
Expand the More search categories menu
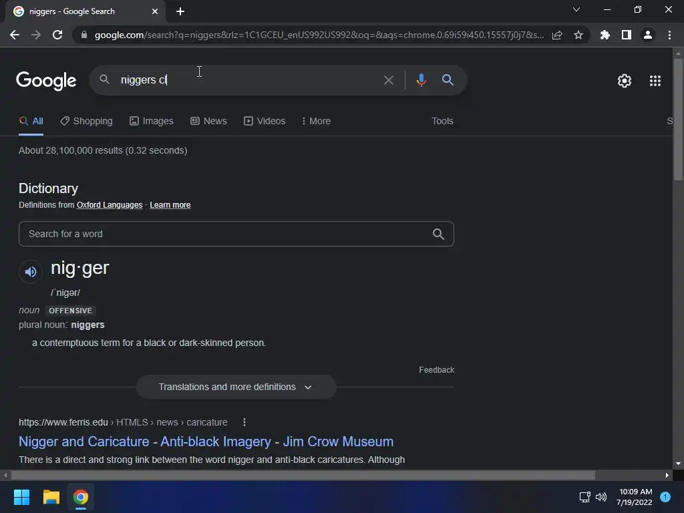(x=316, y=122)
